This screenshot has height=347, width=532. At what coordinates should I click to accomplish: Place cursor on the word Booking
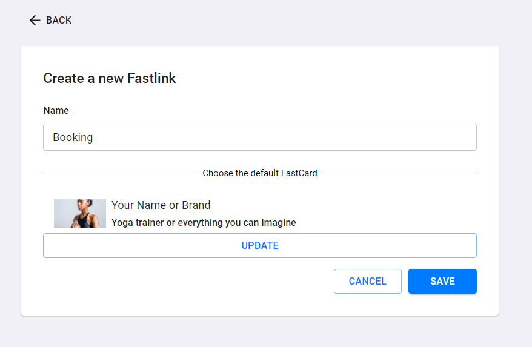(x=73, y=137)
